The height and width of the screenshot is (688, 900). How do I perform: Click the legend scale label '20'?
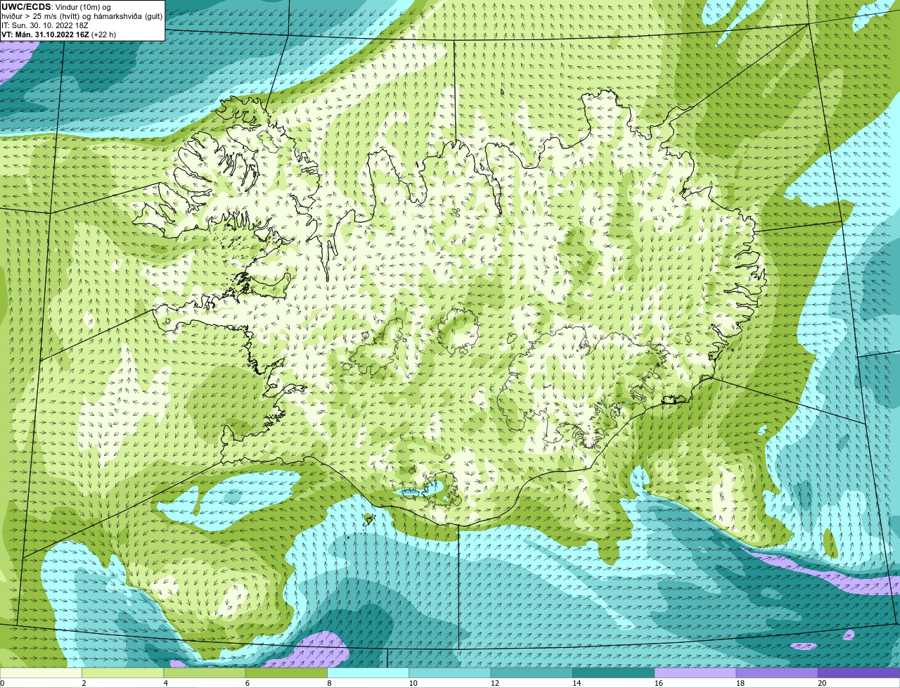822,683
